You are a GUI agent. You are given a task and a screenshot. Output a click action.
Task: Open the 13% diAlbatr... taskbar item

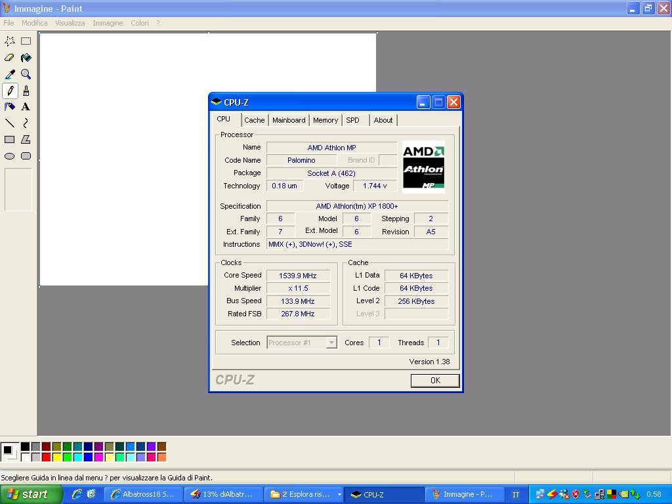point(222,494)
